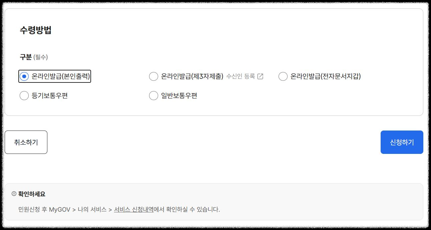
Task: Select the 등기보통우편 option
Action: [24, 95]
